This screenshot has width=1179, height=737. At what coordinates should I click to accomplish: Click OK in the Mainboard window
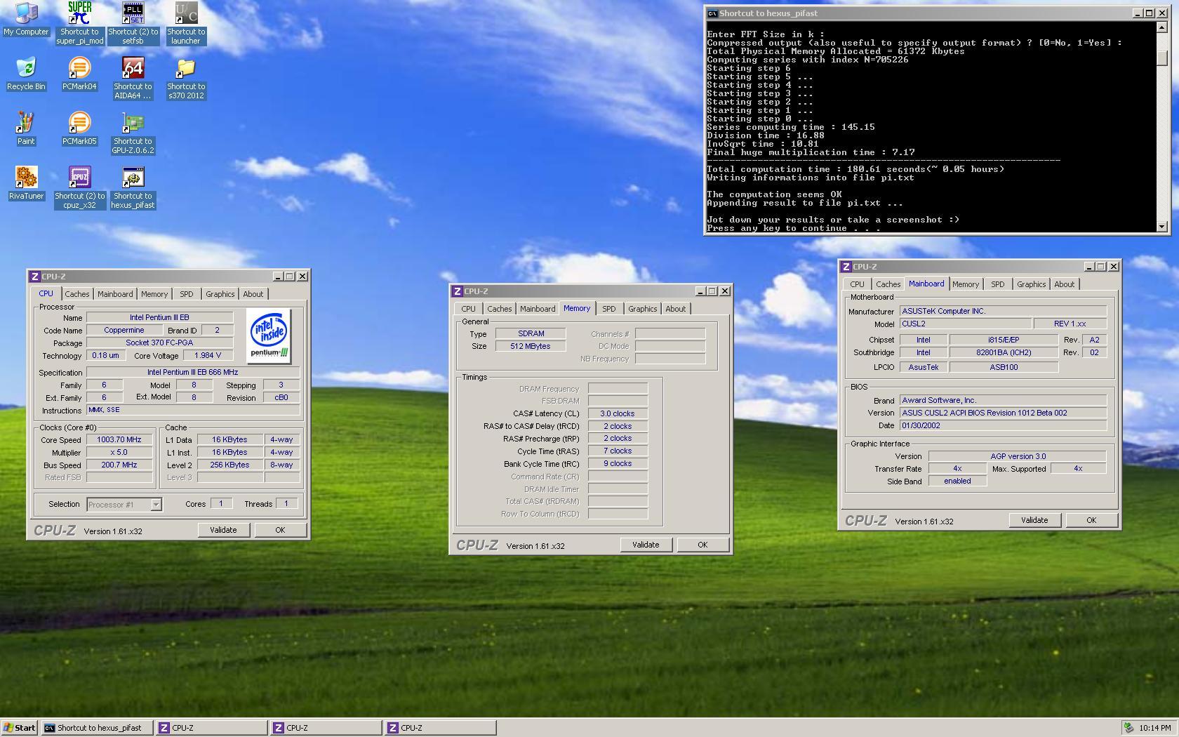[1091, 521]
